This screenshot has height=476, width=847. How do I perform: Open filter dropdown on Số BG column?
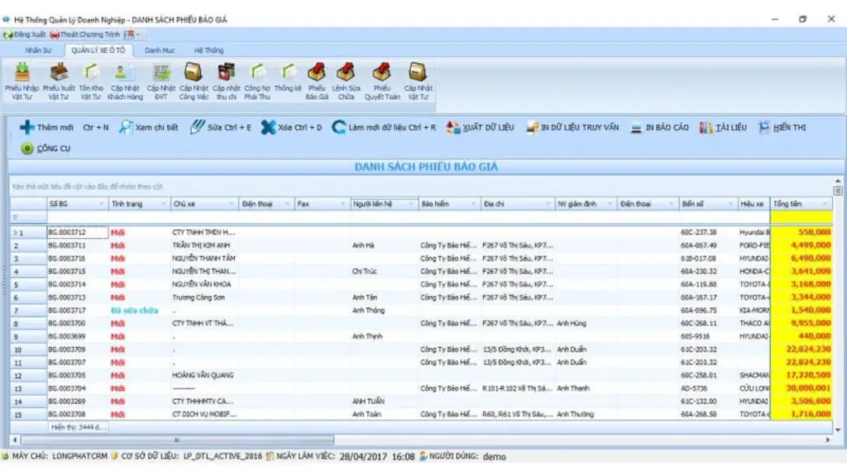[101, 204]
